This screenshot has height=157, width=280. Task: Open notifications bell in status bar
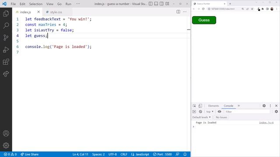[x=185, y=154]
